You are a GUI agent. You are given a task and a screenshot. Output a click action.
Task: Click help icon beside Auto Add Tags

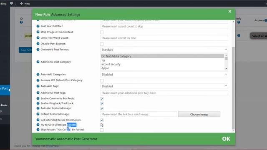pyautogui.click(x=38, y=86)
